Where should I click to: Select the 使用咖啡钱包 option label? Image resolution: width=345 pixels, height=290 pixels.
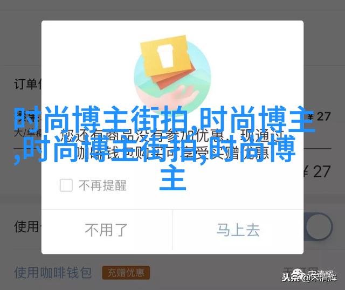(53, 272)
